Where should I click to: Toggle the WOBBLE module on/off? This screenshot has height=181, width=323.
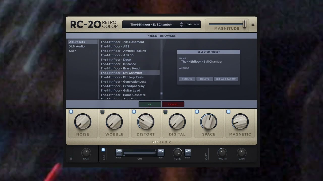coord(102,111)
